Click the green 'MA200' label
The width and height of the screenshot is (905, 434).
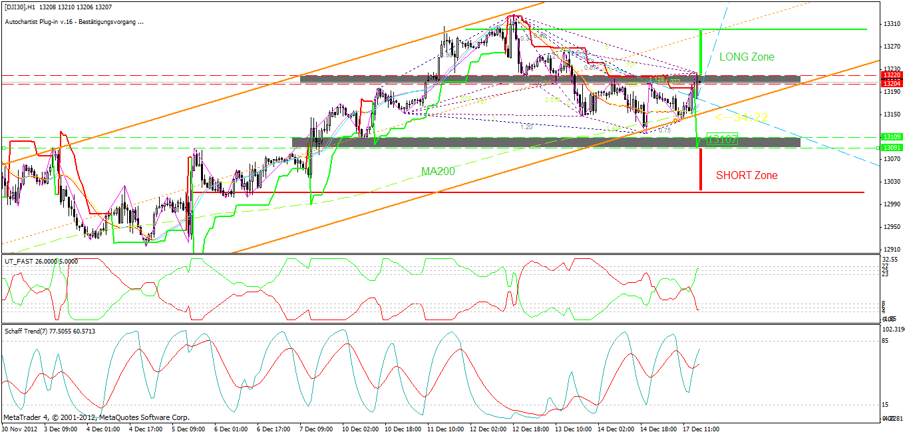438,172
